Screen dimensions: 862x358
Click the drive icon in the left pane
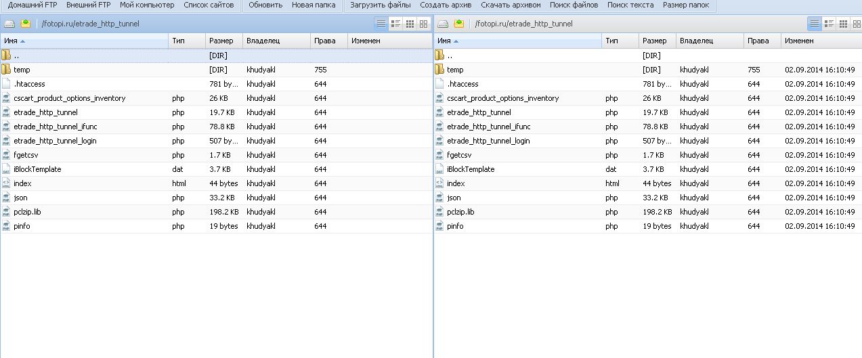tap(9, 24)
